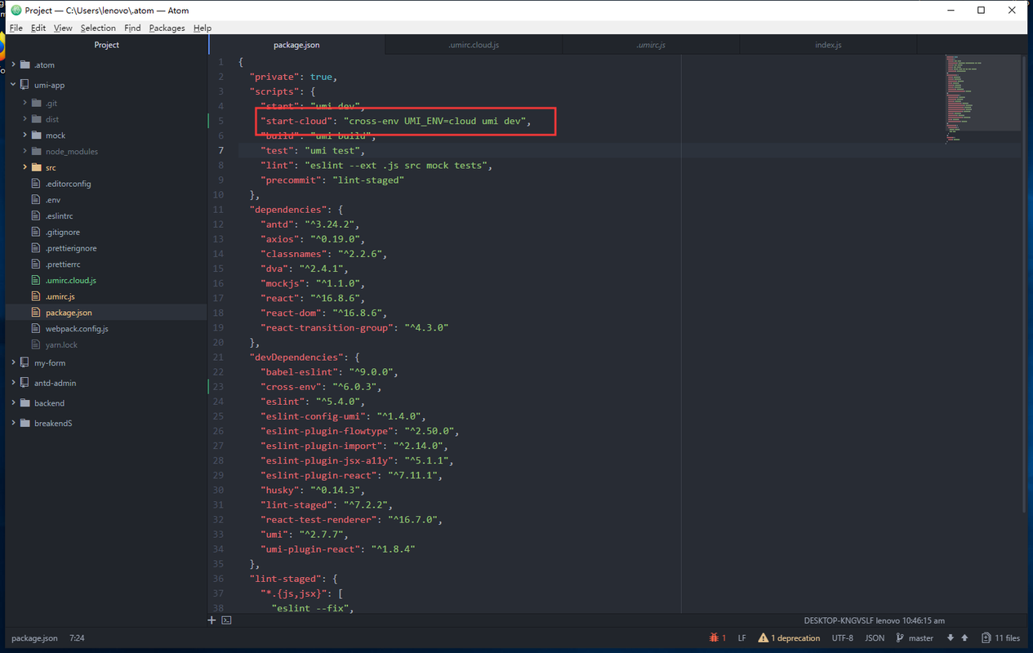
Task: Click the git pull down-arrow icon
Action: pyautogui.click(x=951, y=637)
